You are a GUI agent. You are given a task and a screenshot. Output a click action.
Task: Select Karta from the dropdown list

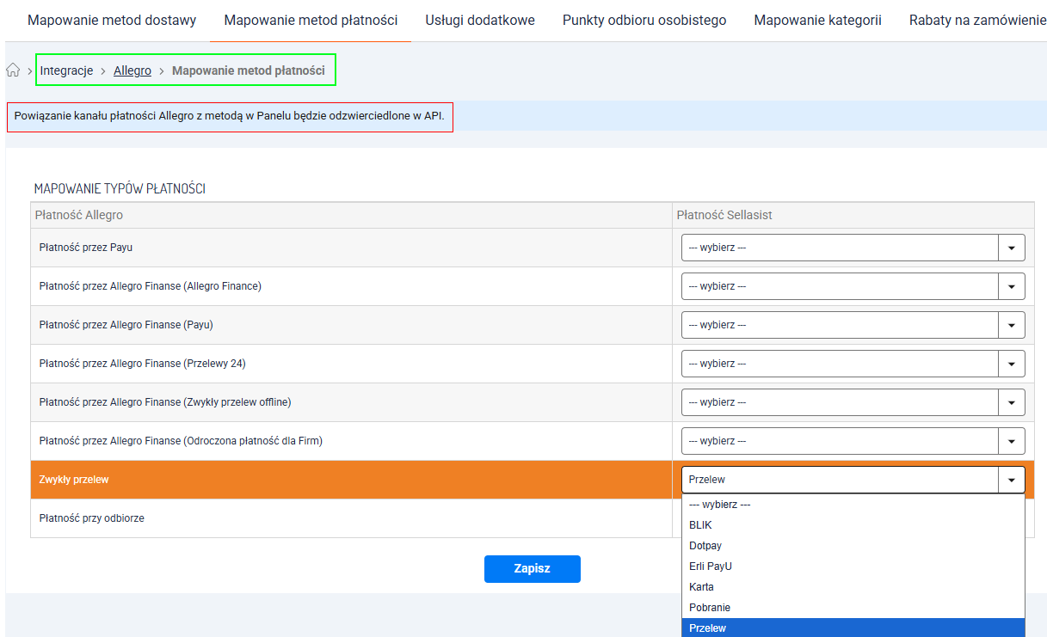pyautogui.click(x=853, y=587)
